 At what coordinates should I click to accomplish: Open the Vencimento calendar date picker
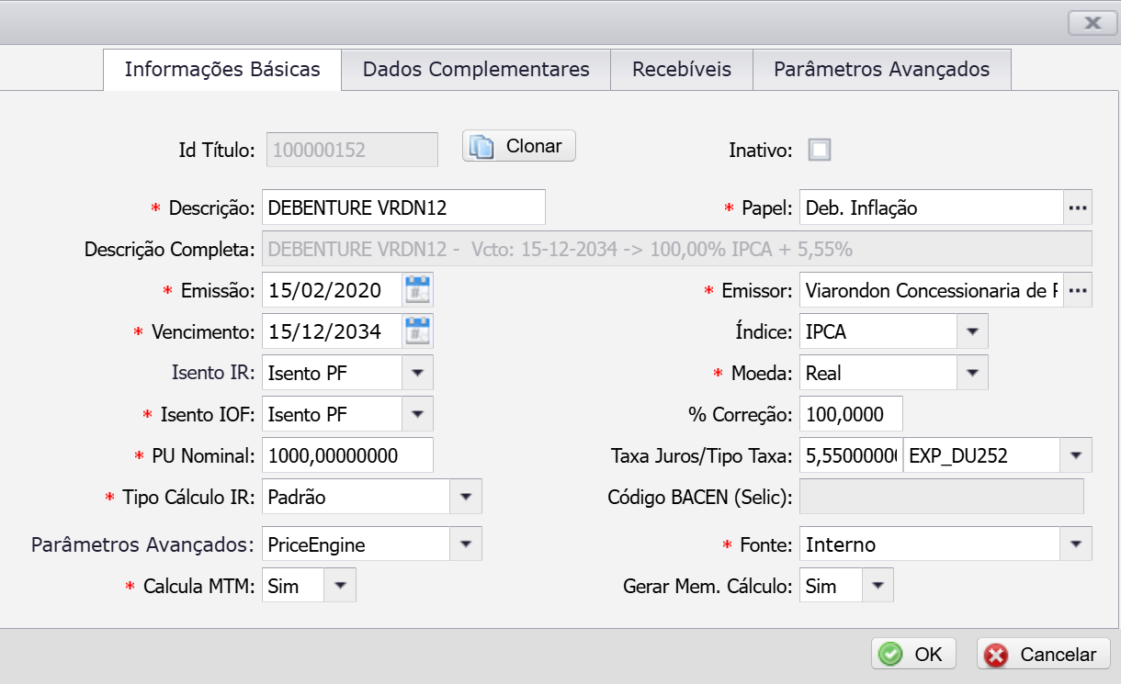418,332
